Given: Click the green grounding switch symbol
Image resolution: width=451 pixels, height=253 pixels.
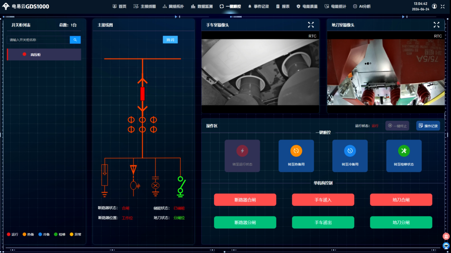Looking at the screenshot, I should click(x=181, y=187).
